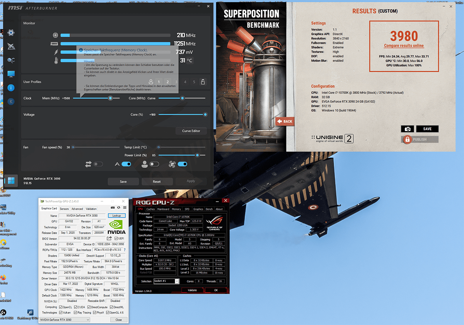464x325 pixels.
Task: Open the blue info icon in Afterburner
Action: [11, 88]
